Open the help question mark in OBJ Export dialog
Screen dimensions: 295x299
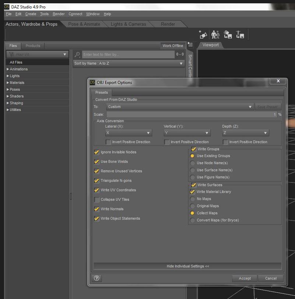pyautogui.click(x=96, y=278)
